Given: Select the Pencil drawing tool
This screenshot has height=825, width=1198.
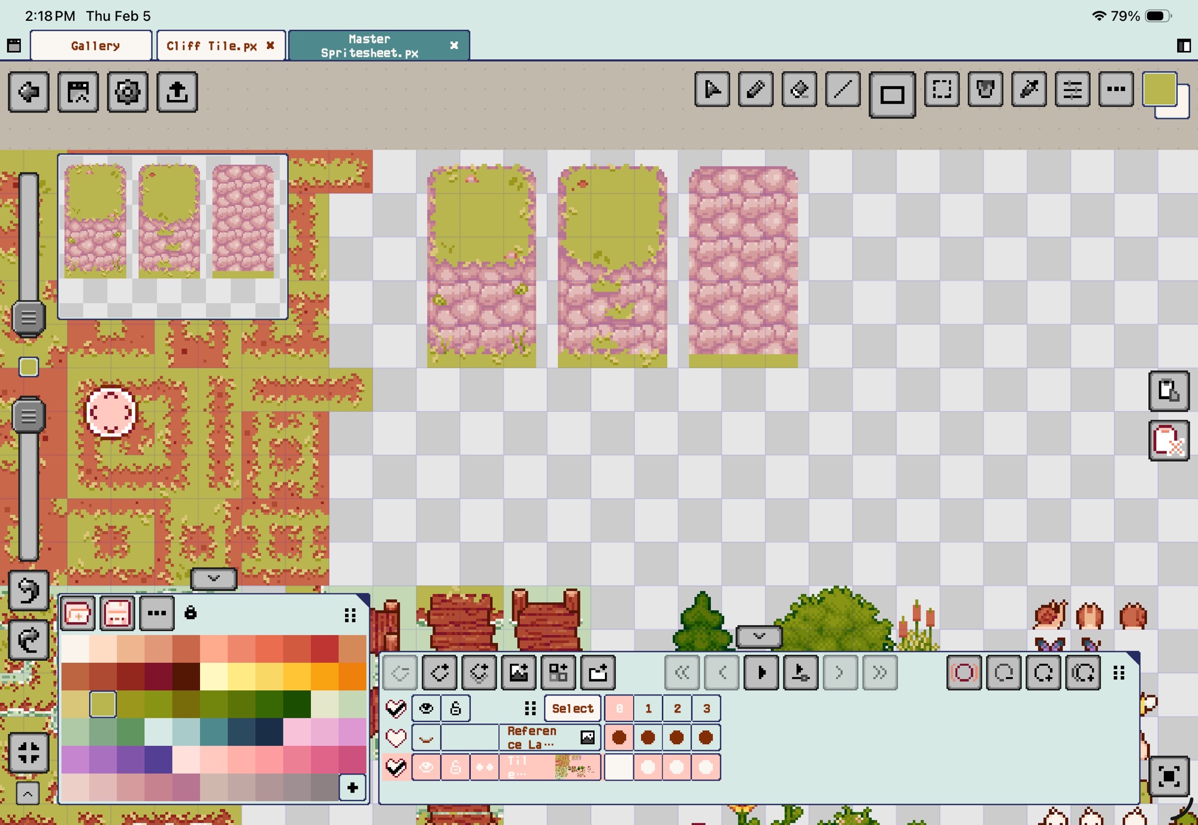Looking at the screenshot, I should (755, 90).
